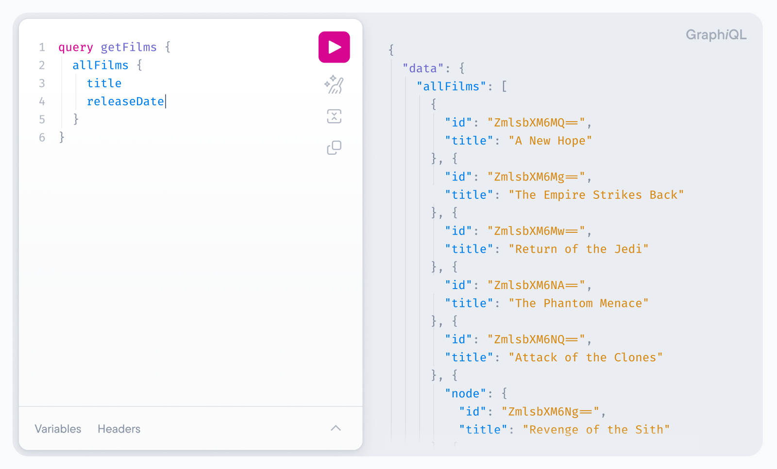Click the getFilms operation name
The width and height of the screenshot is (777, 469).
[128, 47]
